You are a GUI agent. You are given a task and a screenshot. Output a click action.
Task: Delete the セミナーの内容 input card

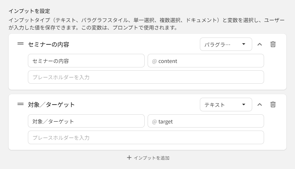pyautogui.click(x=273, y=44)
